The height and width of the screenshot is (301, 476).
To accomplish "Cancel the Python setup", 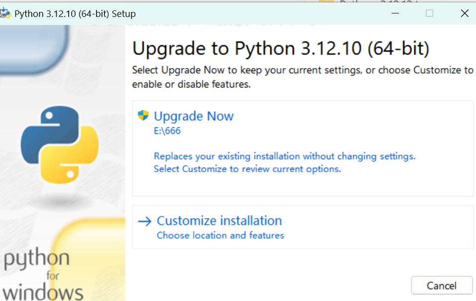I will [x=442, y=285].
